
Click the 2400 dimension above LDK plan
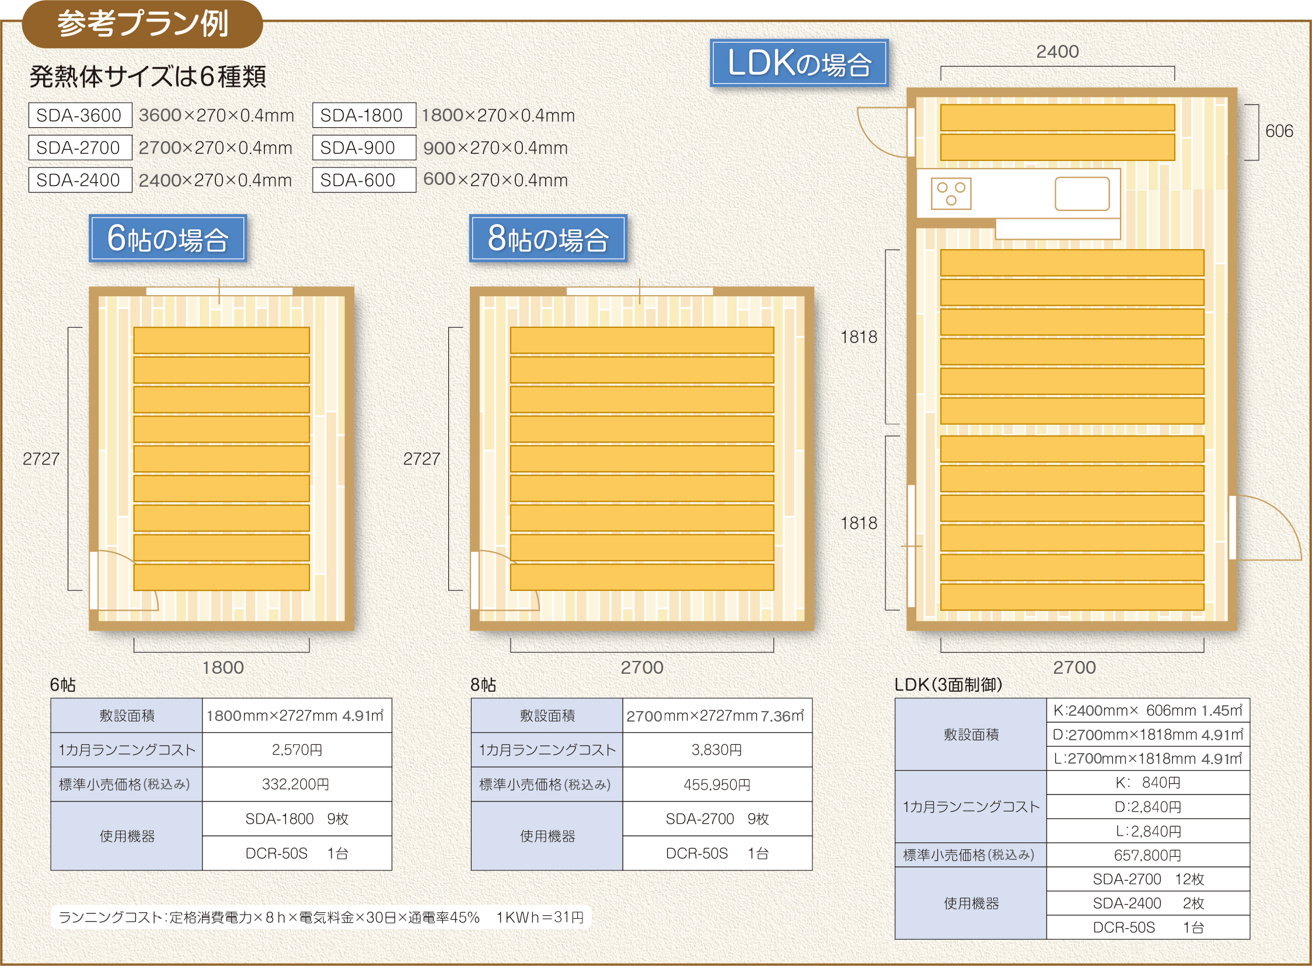(x=1058, y=51)
